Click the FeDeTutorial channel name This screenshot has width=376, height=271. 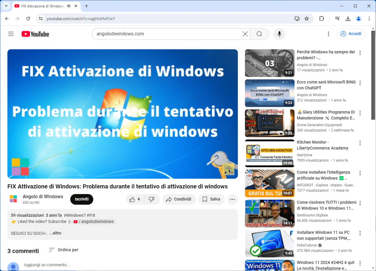pos(307,245)
